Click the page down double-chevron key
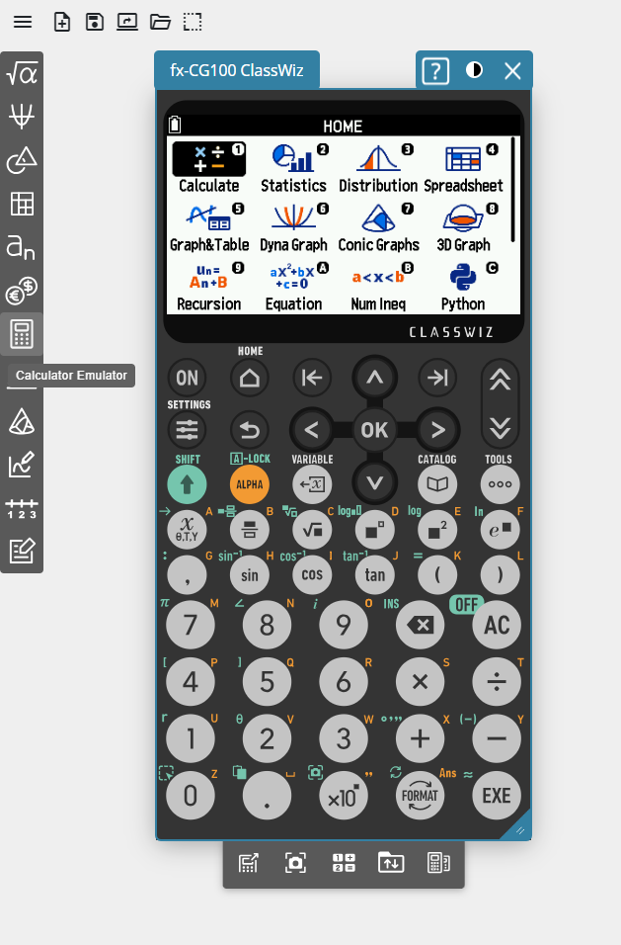Screen dimensions: 621x945 [x=500, y=428]
